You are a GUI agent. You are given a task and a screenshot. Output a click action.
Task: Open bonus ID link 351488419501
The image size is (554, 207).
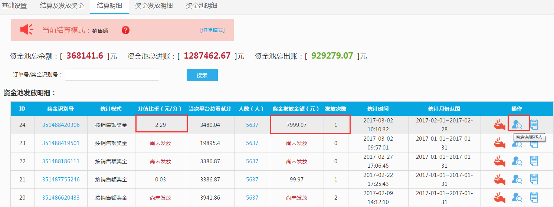point(61,143)
